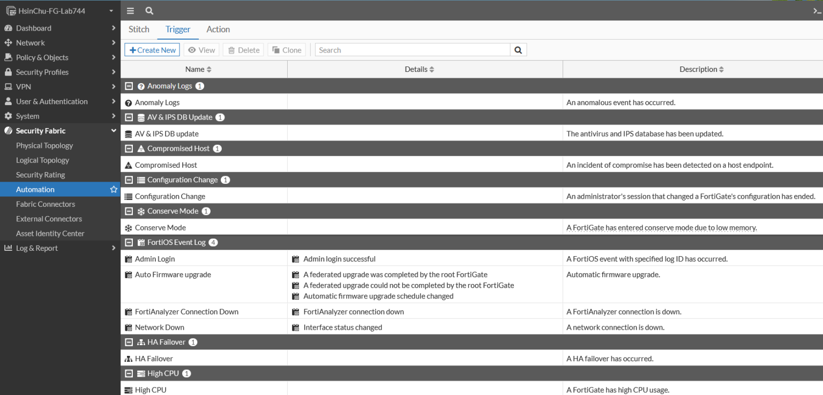The image size is (823, 395).
Task: Select the Trigger tab
Action: pos(178,29)
